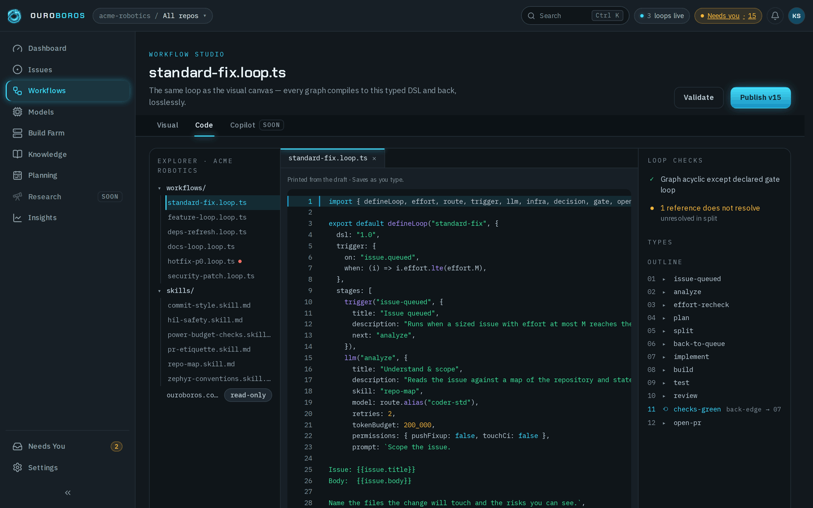Collapse the workflows/ folder

(159, 188)
